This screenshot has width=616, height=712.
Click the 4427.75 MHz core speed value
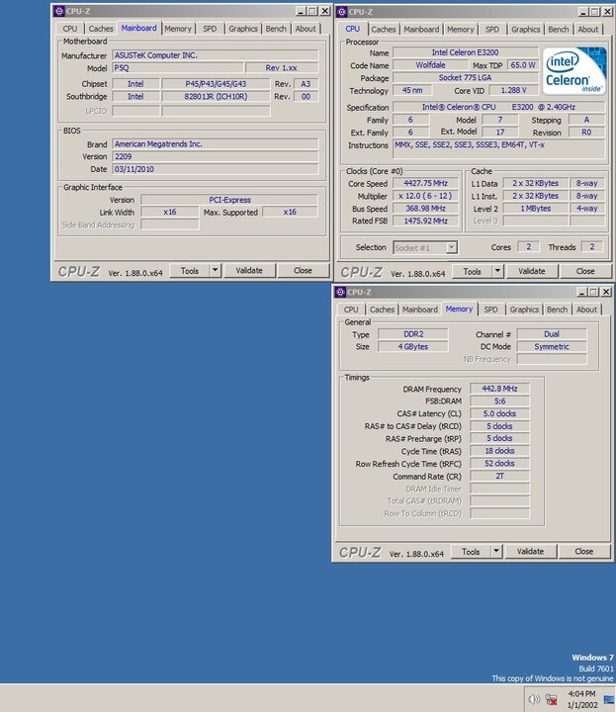(x=426, y=184)
